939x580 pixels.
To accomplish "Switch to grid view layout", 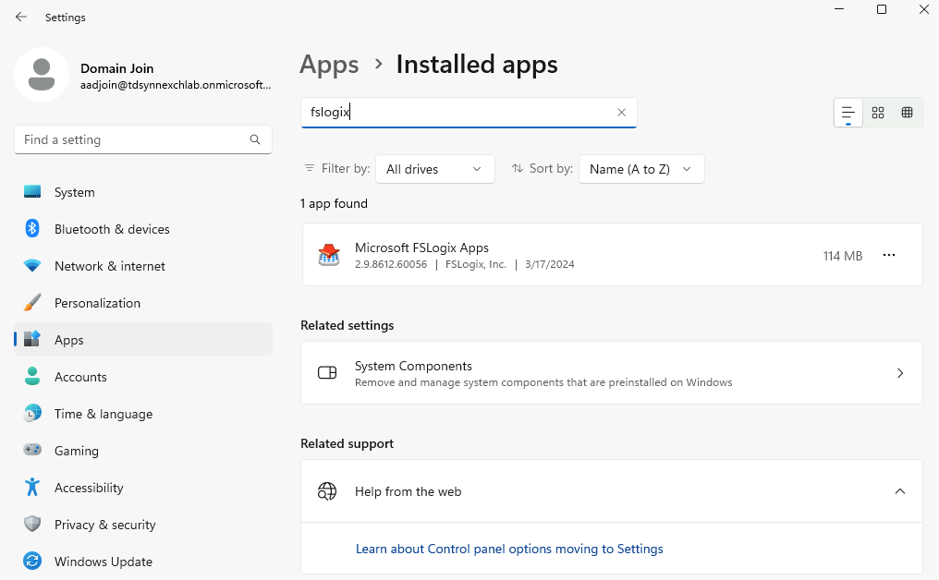I will coord(878,113).
